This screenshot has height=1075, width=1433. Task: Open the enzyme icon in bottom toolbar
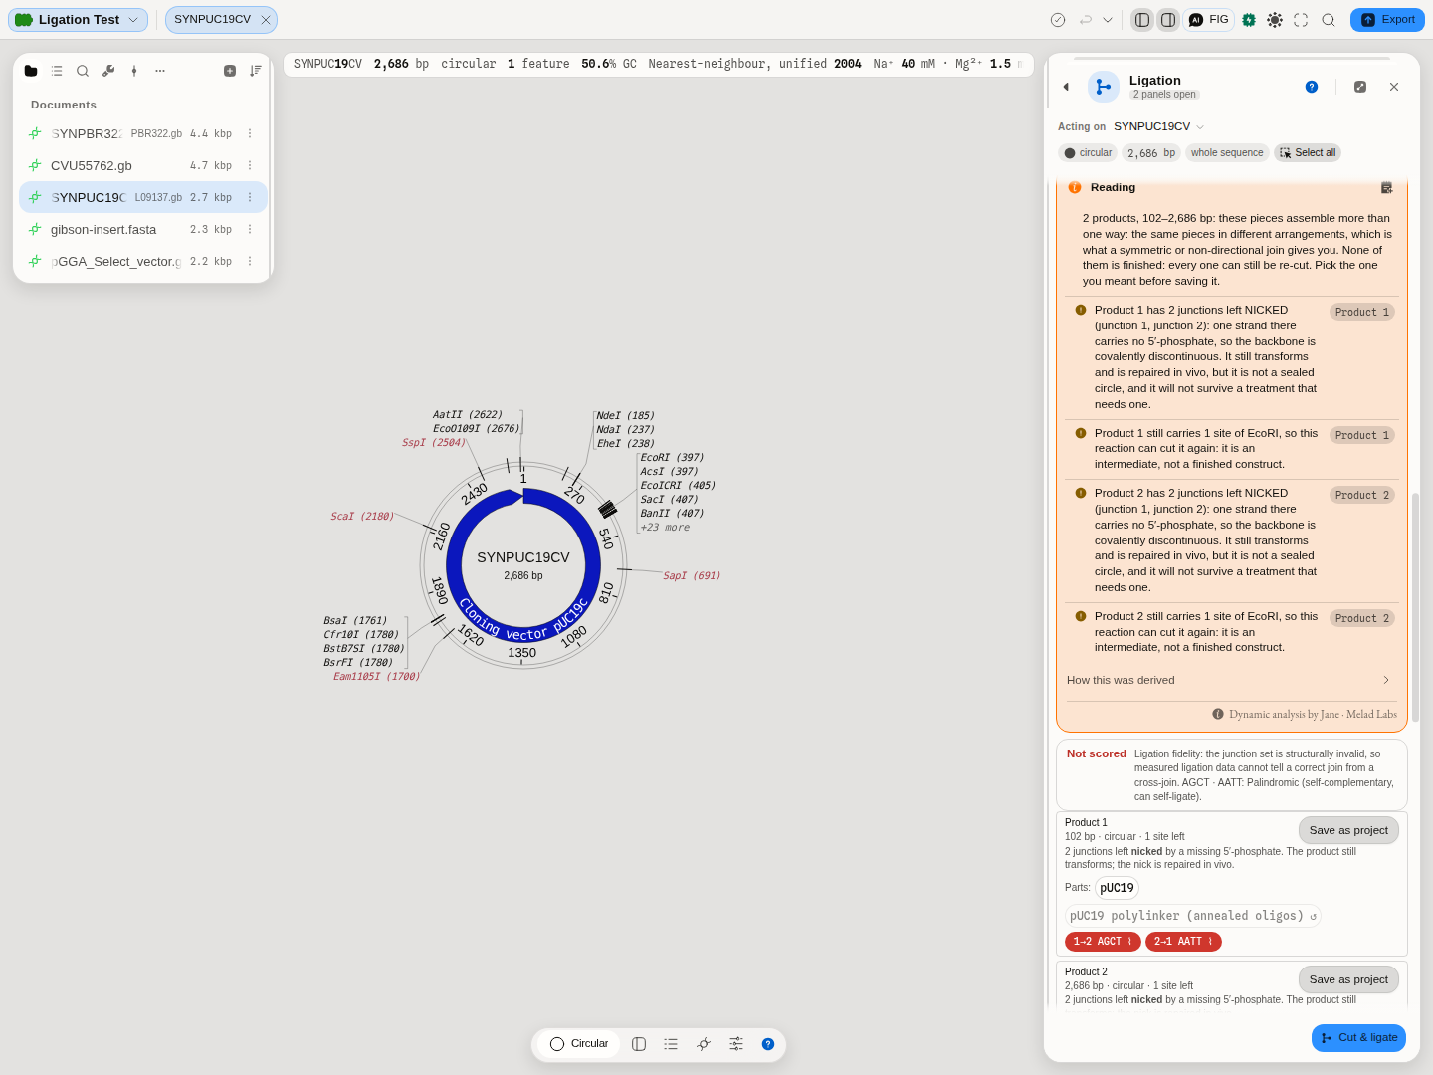point(704,1044)
